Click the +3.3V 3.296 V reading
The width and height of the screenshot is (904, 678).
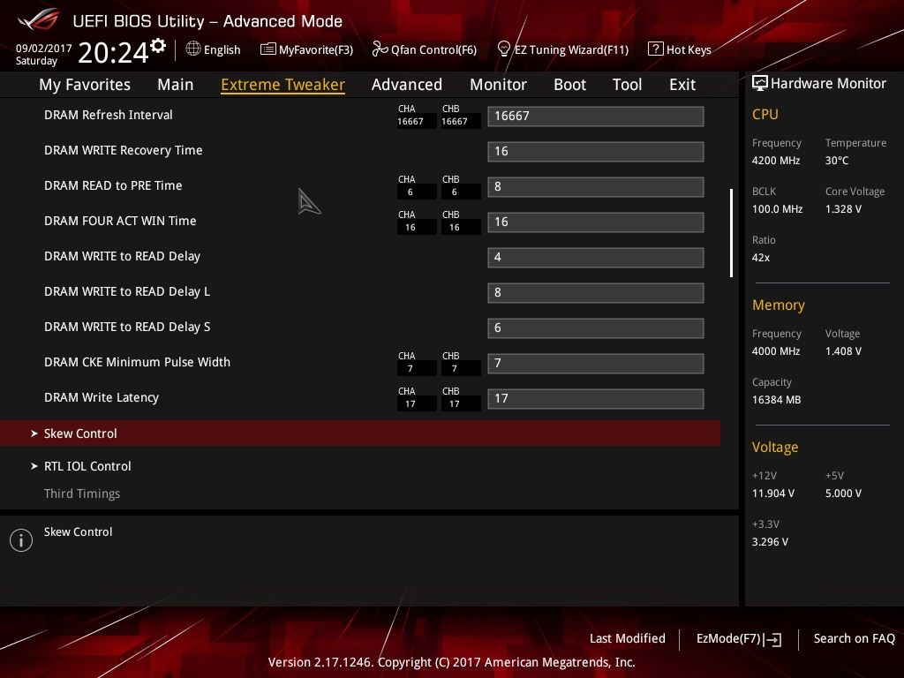coord(770,542)
